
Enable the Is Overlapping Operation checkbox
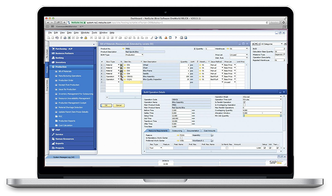tap(244, 105)
